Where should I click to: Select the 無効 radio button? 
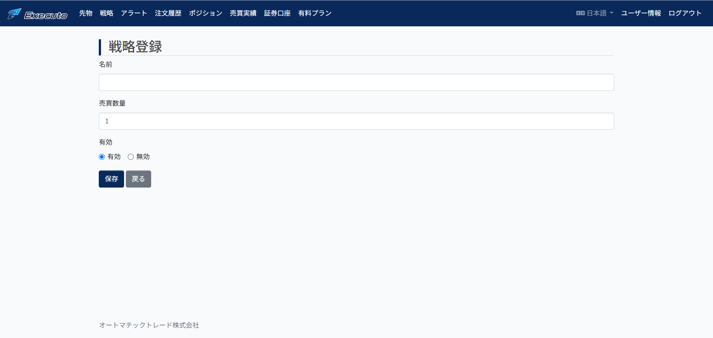[x=131, y=157]
